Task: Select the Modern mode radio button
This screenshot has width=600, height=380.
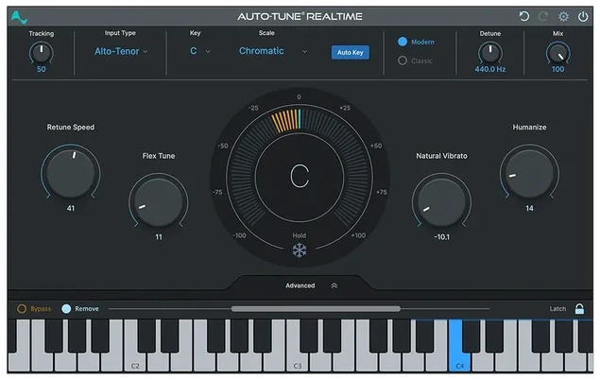Action: [403, 42]
